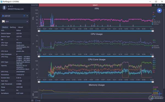The height and width of the screenshot is (102, 165).
Task: Click the CPU Arch value arm64-v8a
Action: pyautogui.click(x=20, y=51)
